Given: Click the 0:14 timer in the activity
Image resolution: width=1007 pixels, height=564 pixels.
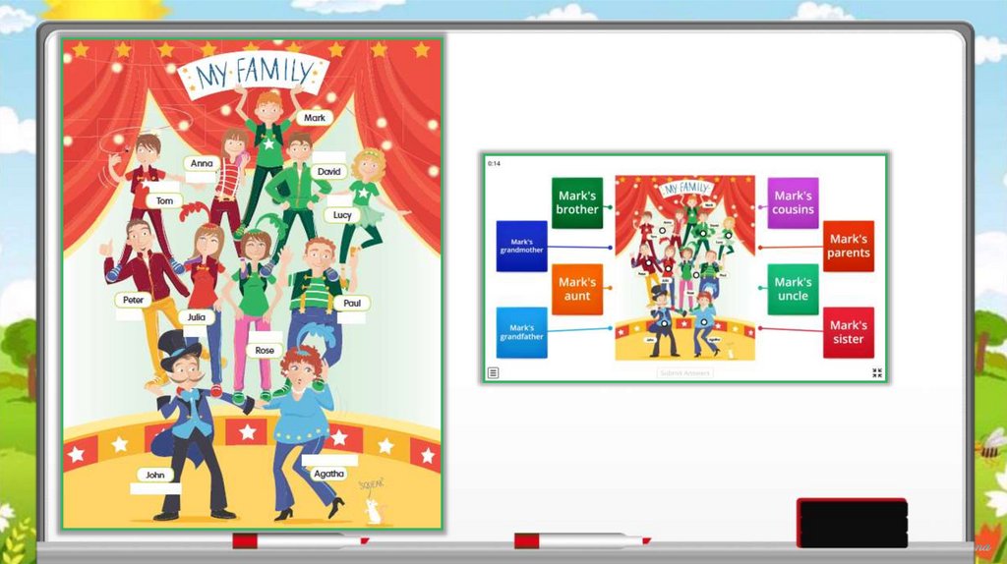Looking at the screenshot, I should 494,164.
